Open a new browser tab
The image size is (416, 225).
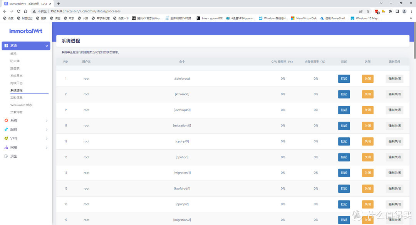(59, 4)
